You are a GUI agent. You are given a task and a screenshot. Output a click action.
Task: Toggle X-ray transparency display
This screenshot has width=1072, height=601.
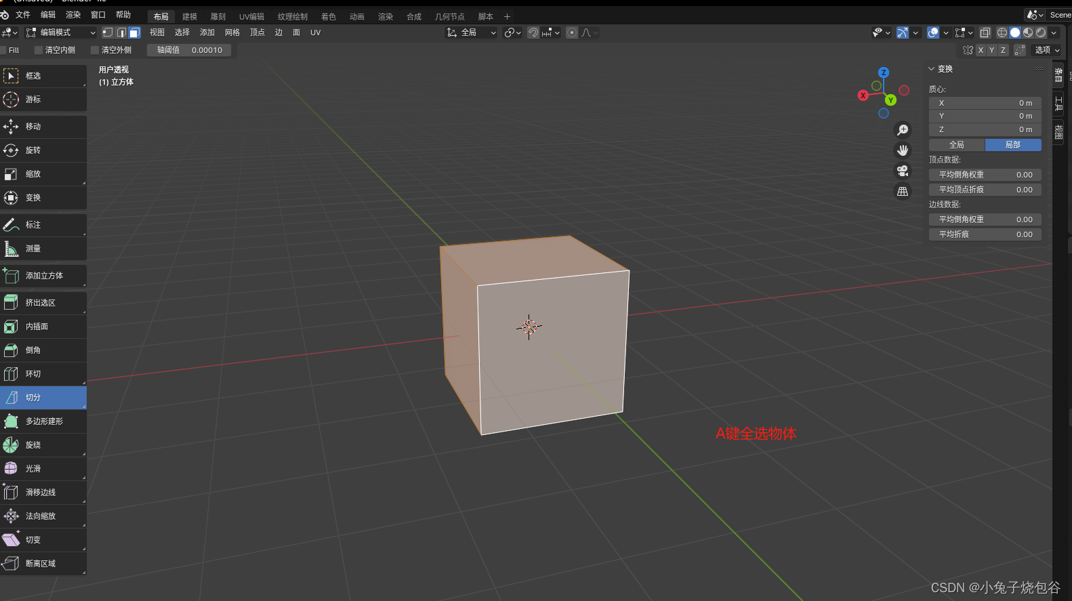(985, 33)
